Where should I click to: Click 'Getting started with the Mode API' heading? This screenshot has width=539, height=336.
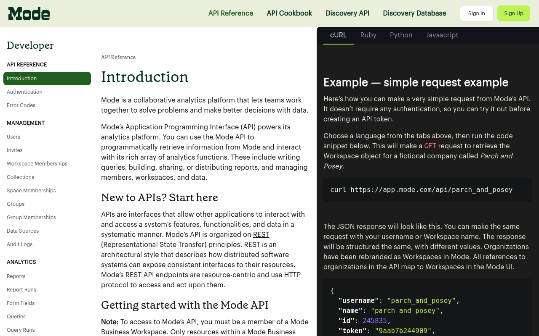(x=185, y=305)
